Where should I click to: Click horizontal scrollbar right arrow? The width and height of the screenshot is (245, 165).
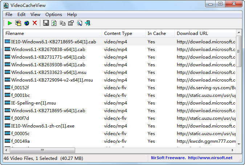tap(233, 150)
